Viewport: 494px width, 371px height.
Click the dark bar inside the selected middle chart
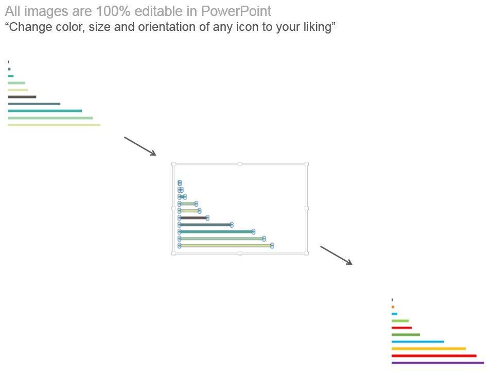click(x=193, y=218)
